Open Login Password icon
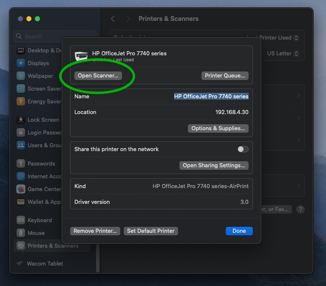 coord(21,132)
